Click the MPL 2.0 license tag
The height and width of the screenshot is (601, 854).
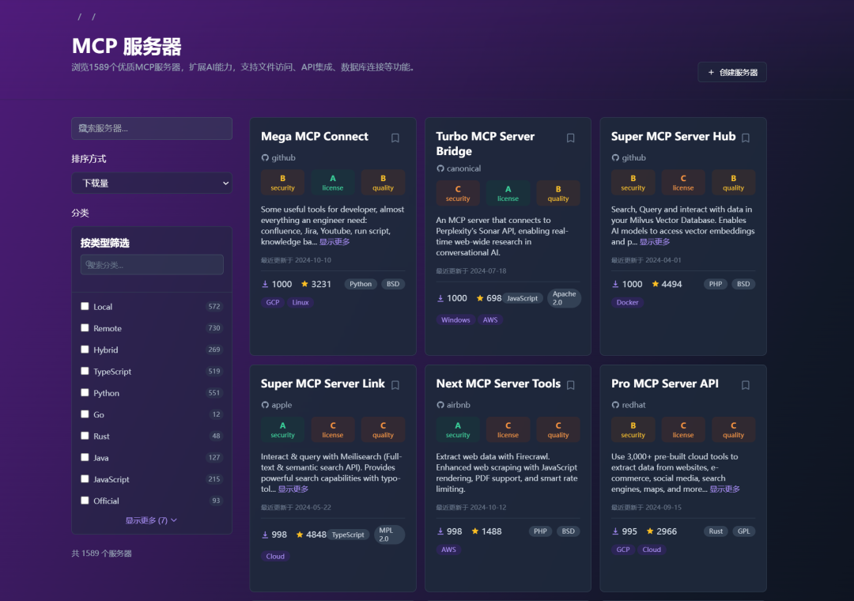[388, 535]
